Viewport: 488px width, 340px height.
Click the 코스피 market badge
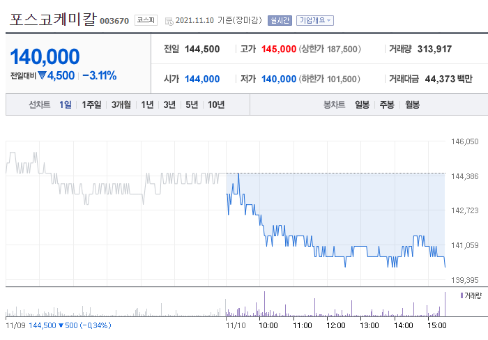[146, 20]
